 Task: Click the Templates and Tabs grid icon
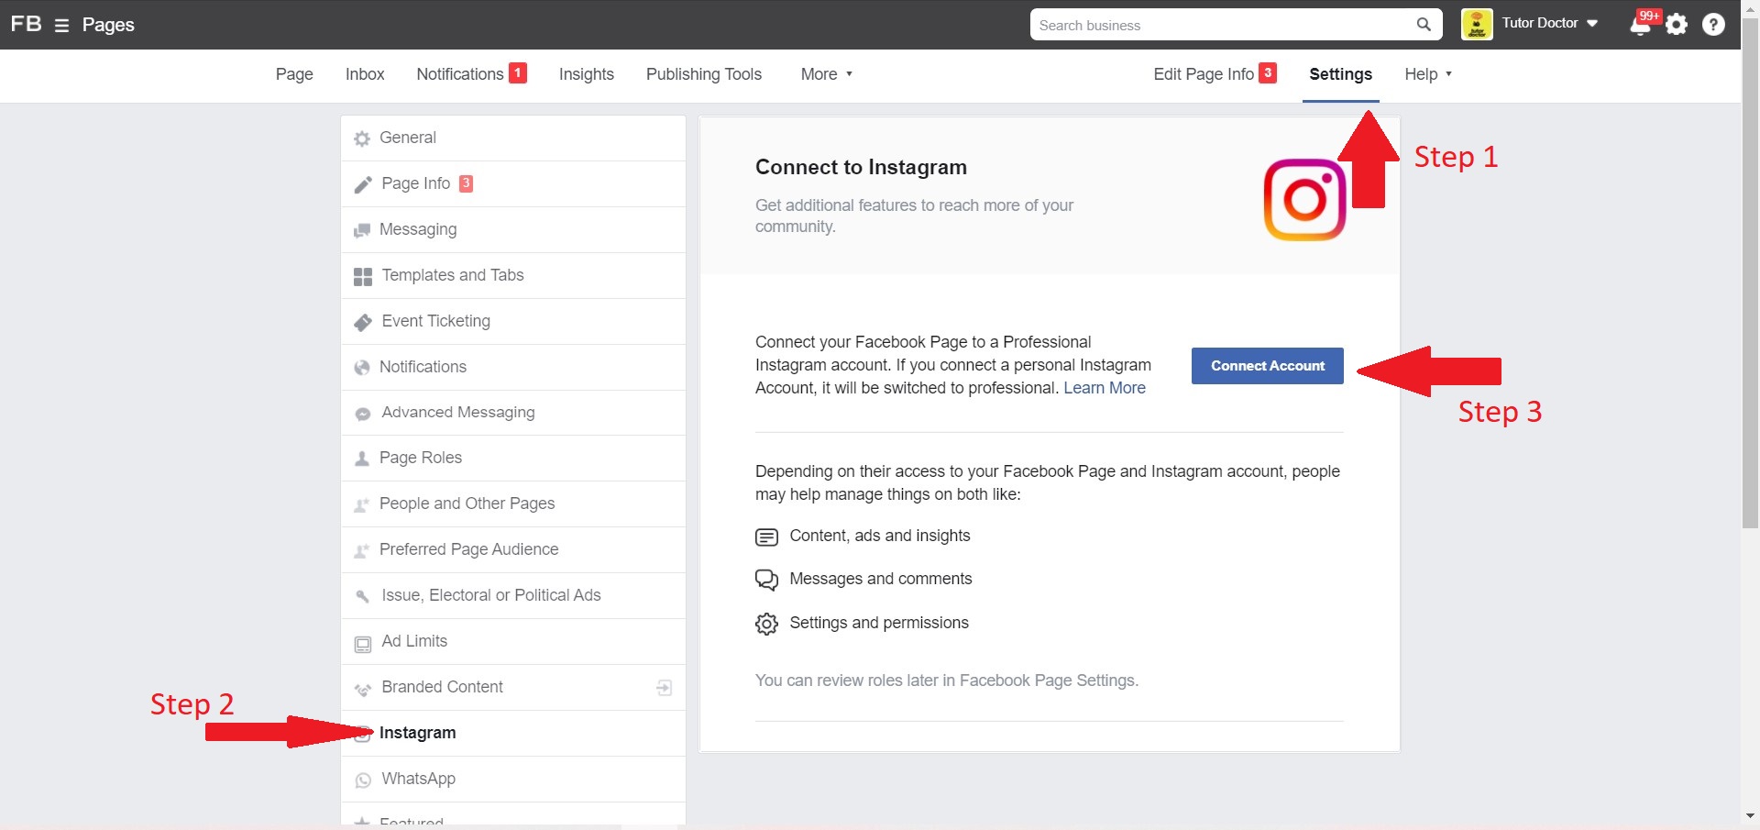tap(363, 276)
